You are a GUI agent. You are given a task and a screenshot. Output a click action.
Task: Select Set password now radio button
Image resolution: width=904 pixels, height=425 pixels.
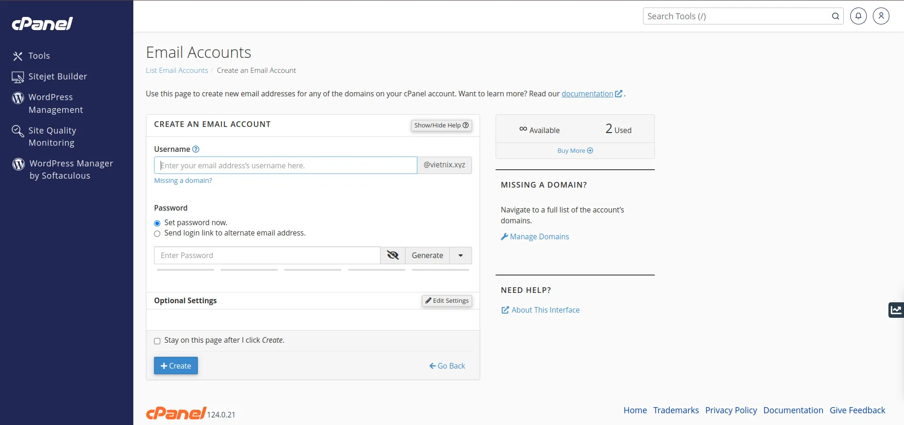pos(157,223)
